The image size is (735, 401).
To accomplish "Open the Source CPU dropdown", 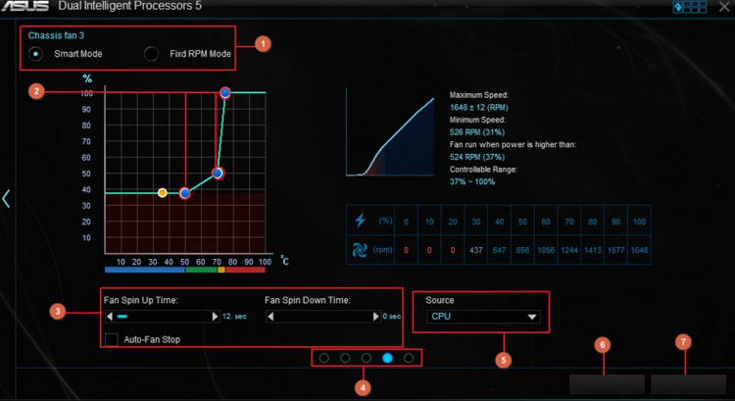I will pos(483,317).
